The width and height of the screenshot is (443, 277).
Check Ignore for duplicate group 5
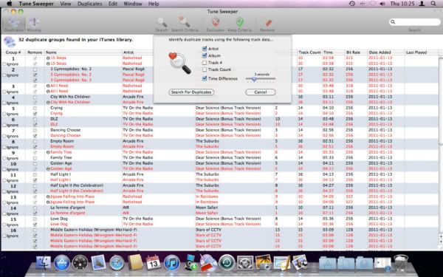click(4, 114)
